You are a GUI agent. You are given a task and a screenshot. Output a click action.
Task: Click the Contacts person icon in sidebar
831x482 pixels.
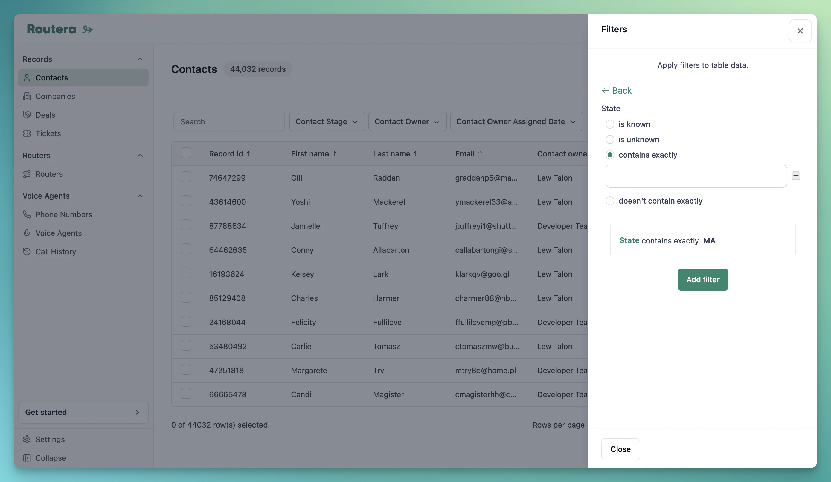(x=27, y=78)
